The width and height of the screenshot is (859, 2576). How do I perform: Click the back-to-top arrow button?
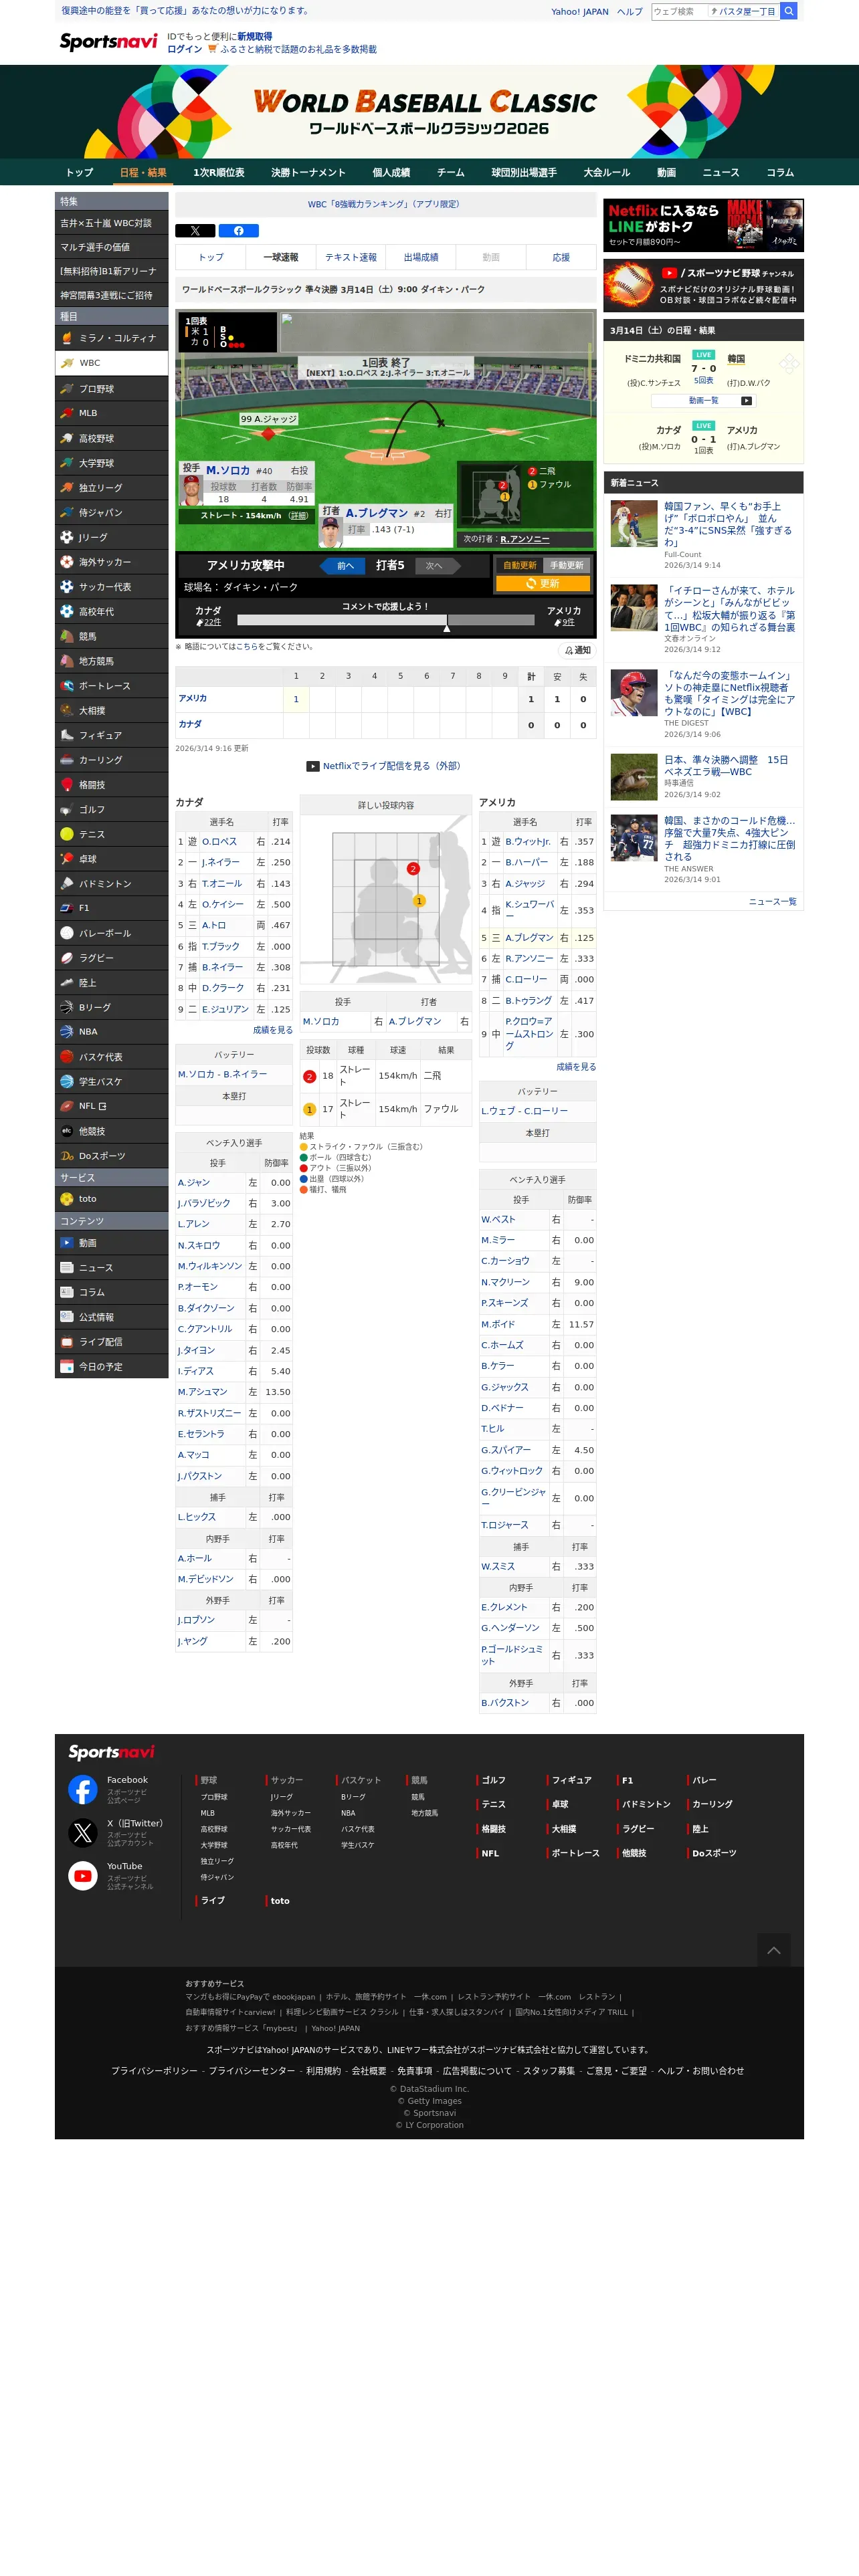773,1950
